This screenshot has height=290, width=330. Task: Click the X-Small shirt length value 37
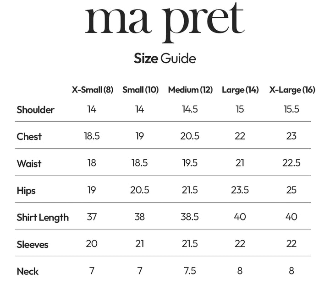[92, 217]
